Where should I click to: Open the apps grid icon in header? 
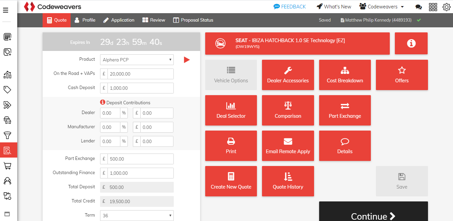tap(433, 7)
